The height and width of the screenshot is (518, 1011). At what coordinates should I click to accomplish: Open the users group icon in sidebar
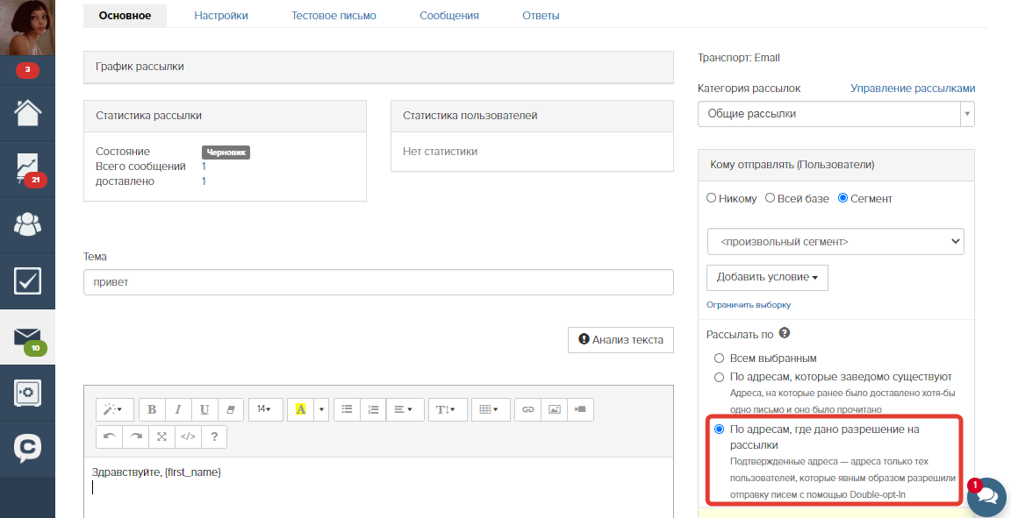(x=28, y=224)
